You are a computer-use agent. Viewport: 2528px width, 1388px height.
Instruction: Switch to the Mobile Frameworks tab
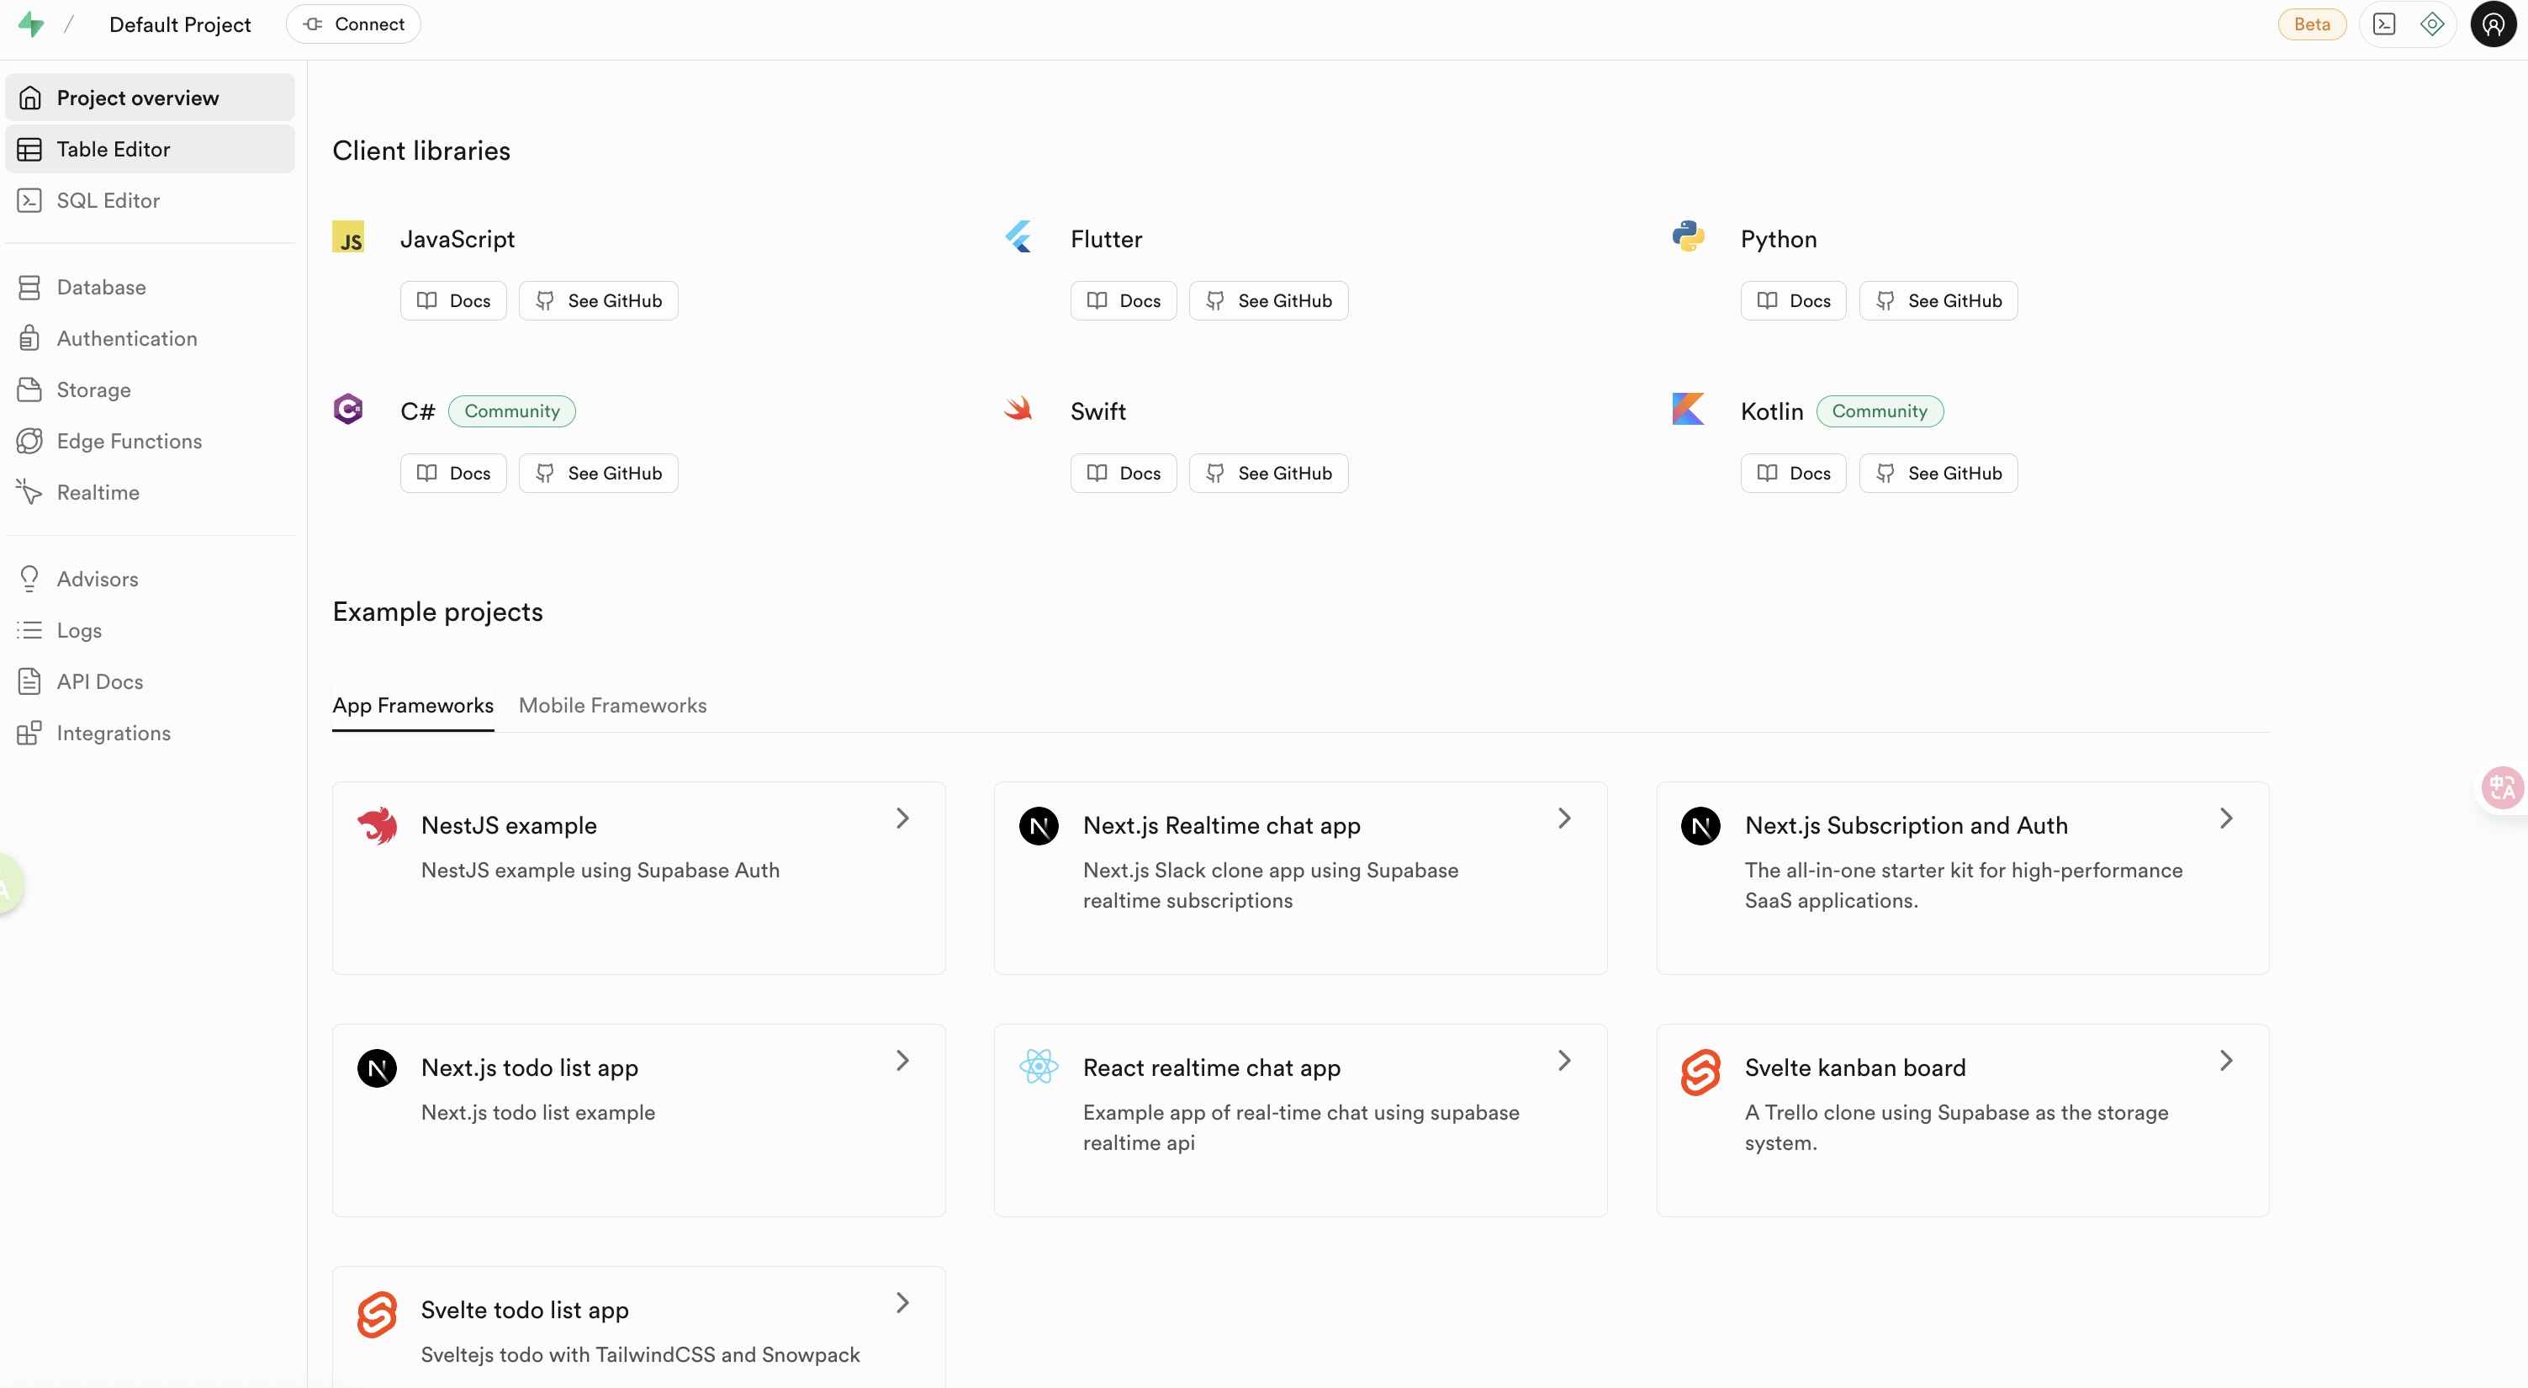tap(612, 705)
